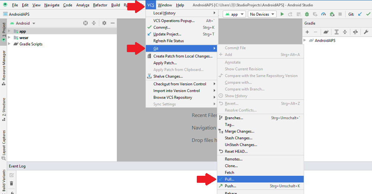Expand Gradle Scripts tree node
The width and height of the screenshot is (372, 194).
tap(9, 44)
